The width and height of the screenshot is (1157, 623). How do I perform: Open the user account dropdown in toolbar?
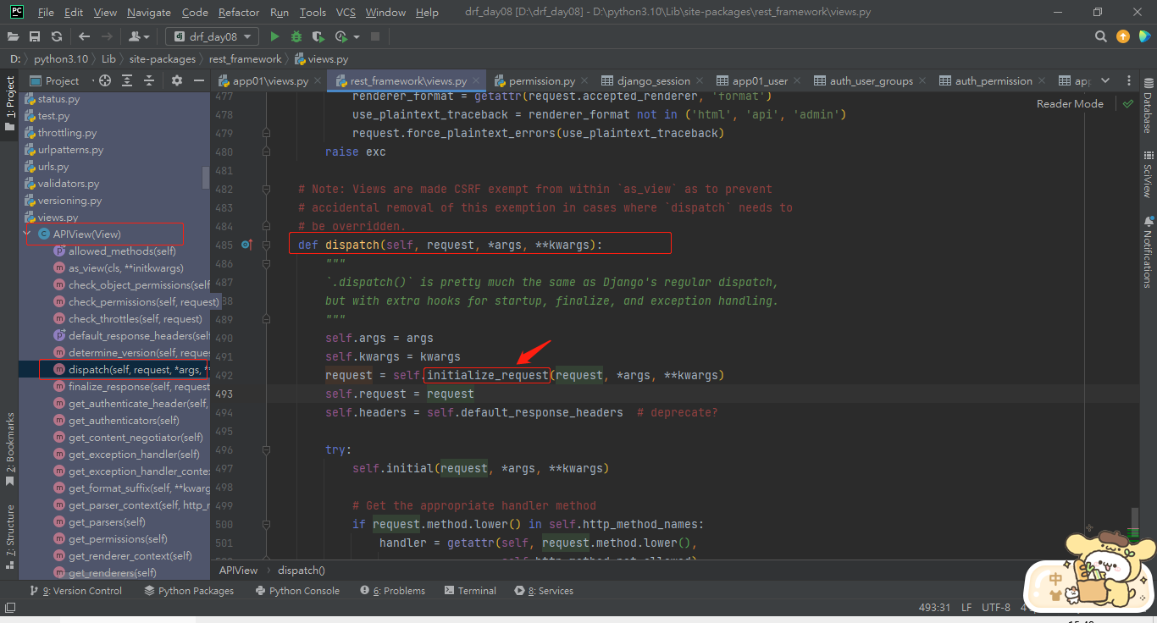(138, 36)
